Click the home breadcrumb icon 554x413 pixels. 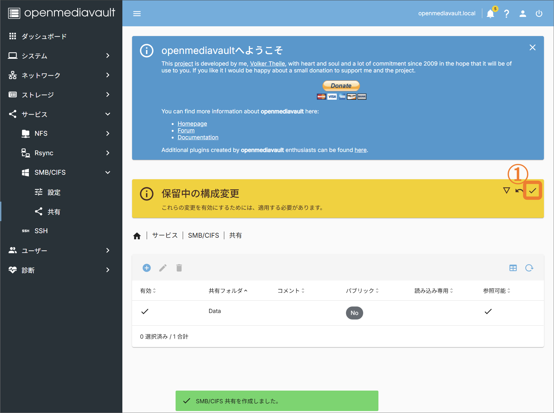tap(137, 236)
